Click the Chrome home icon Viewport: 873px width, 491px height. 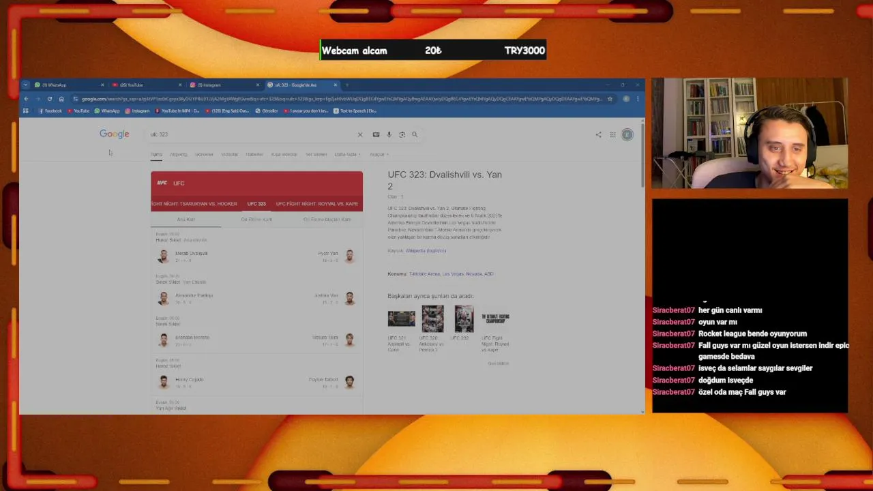click(x=61, y=99)
